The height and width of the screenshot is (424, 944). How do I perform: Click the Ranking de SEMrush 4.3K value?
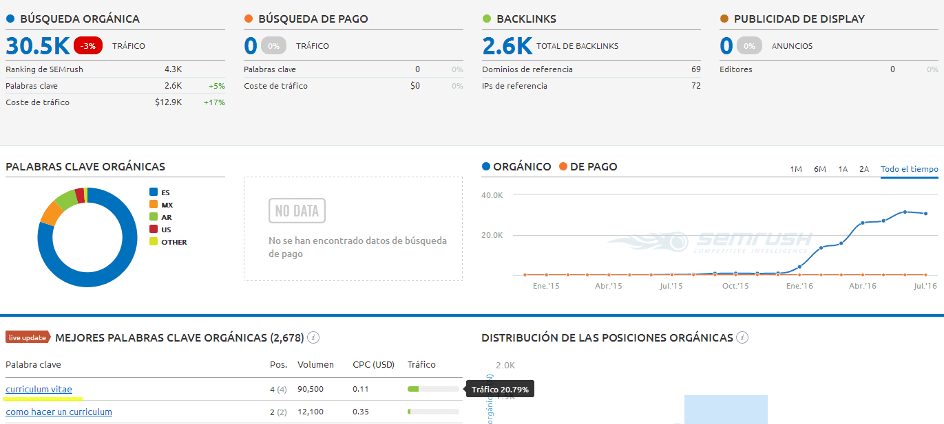click(x=173, y=69)
